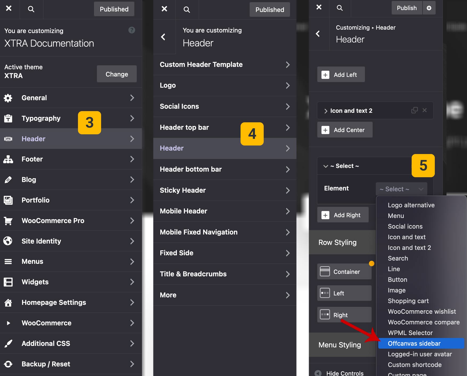Open publish settings gear icon
467x376 pixels.
point(429,8)
